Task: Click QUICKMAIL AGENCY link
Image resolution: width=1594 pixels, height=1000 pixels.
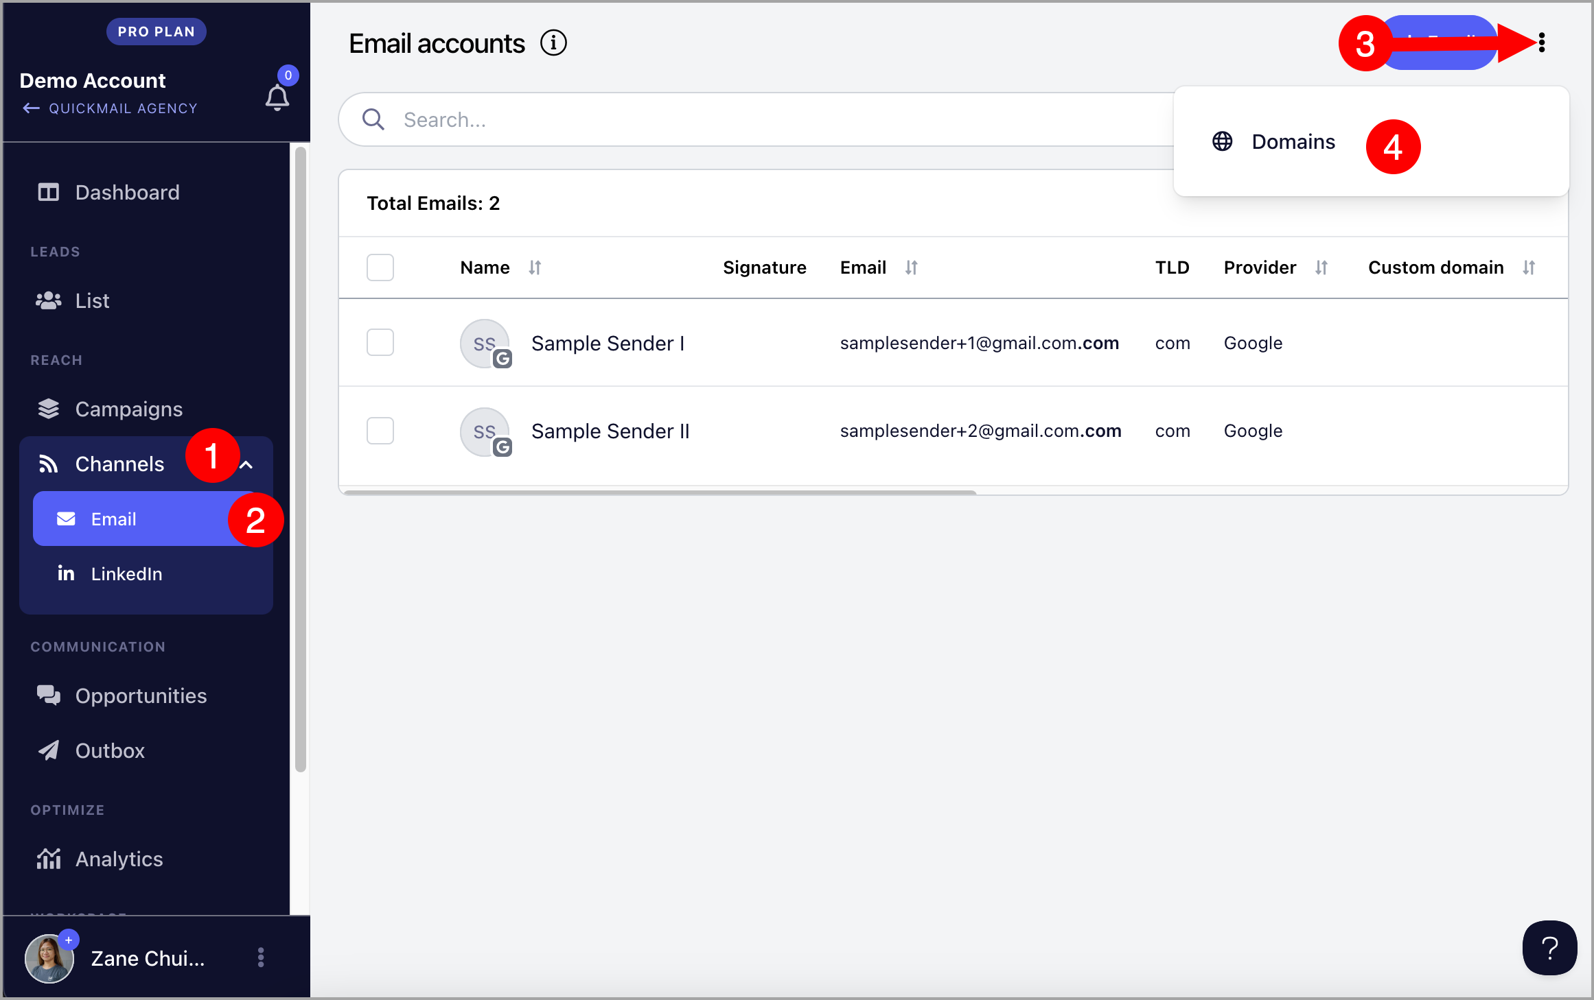Action: pyautogui.click(x=123, y=108)
